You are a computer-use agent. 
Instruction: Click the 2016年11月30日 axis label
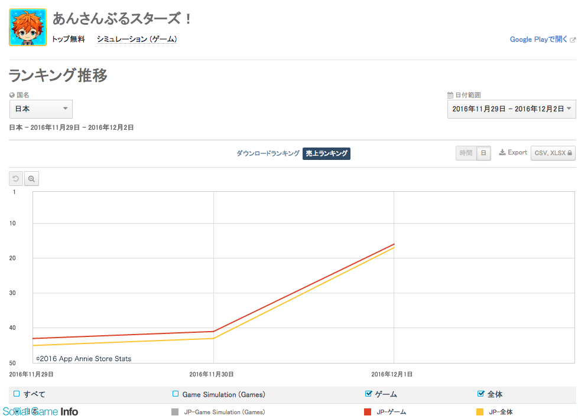pos(212,375)
